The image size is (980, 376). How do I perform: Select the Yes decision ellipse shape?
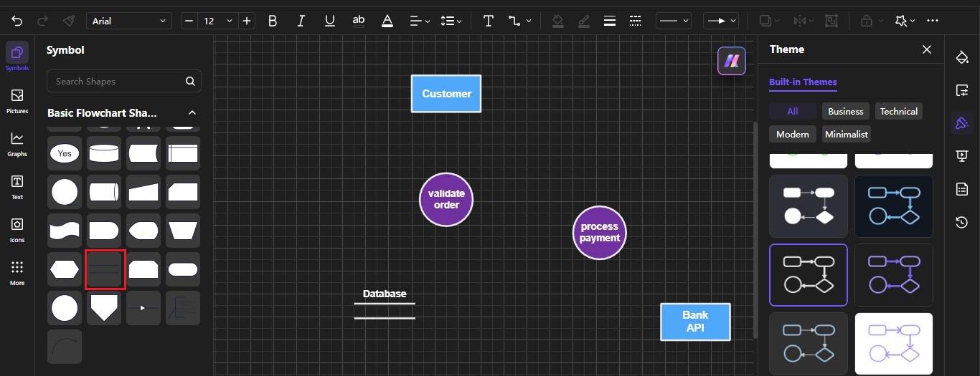[x=65, y=153]
